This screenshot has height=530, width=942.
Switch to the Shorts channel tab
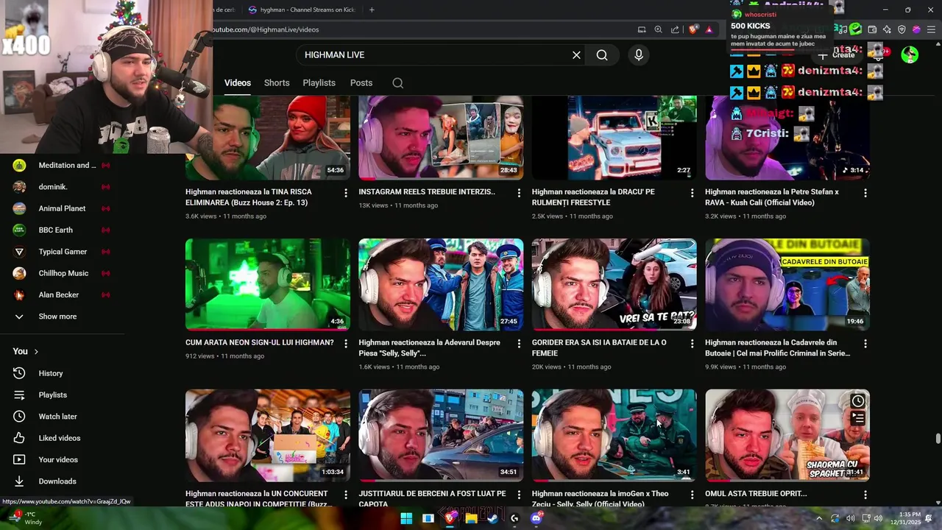click(x=277, y=83)
